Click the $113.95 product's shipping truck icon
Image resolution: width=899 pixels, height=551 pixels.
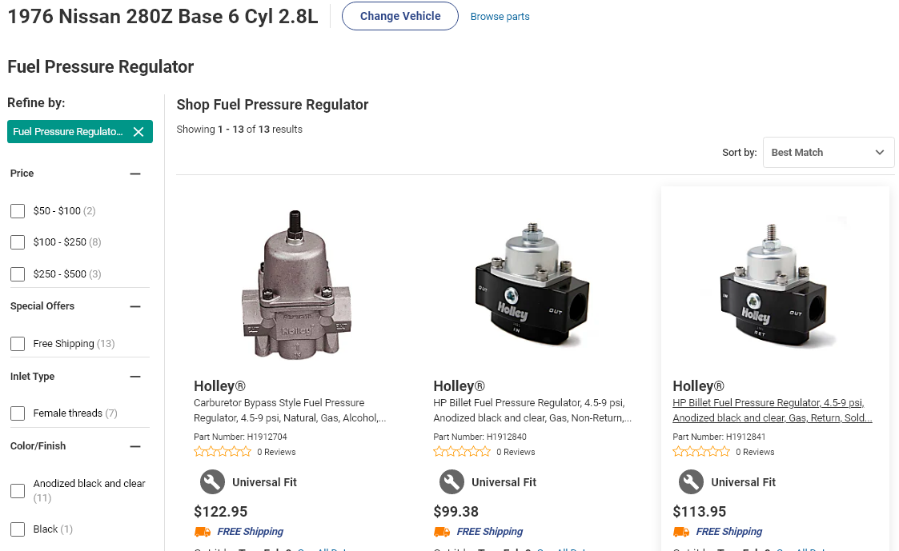681,532
